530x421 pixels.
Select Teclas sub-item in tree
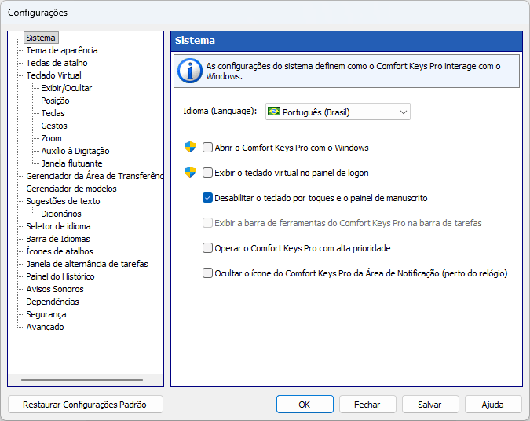click(53, 113)
